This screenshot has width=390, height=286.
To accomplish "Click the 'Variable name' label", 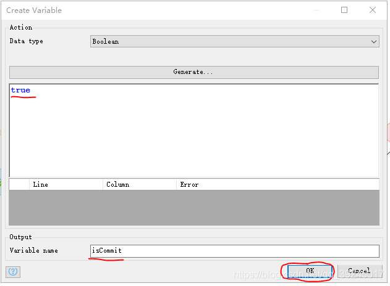I will [33, 250].
